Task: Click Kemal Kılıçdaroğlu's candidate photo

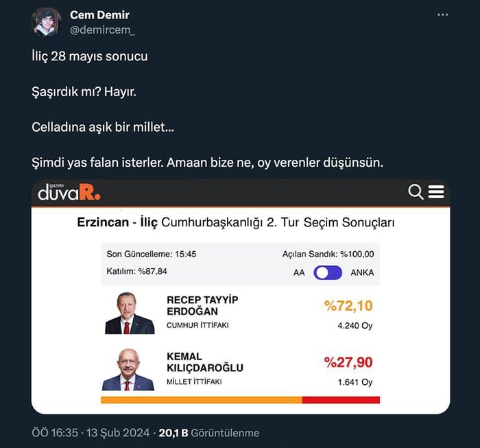Action: point(128,372)
